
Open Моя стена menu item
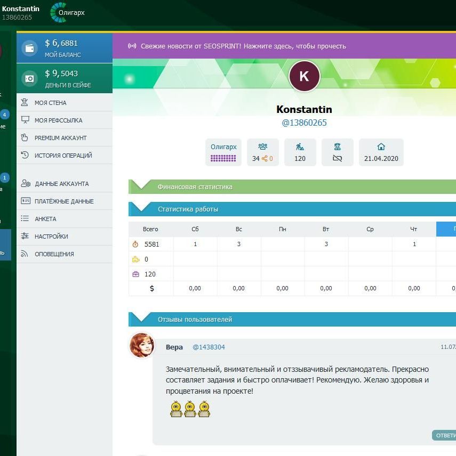click(65, 103)
